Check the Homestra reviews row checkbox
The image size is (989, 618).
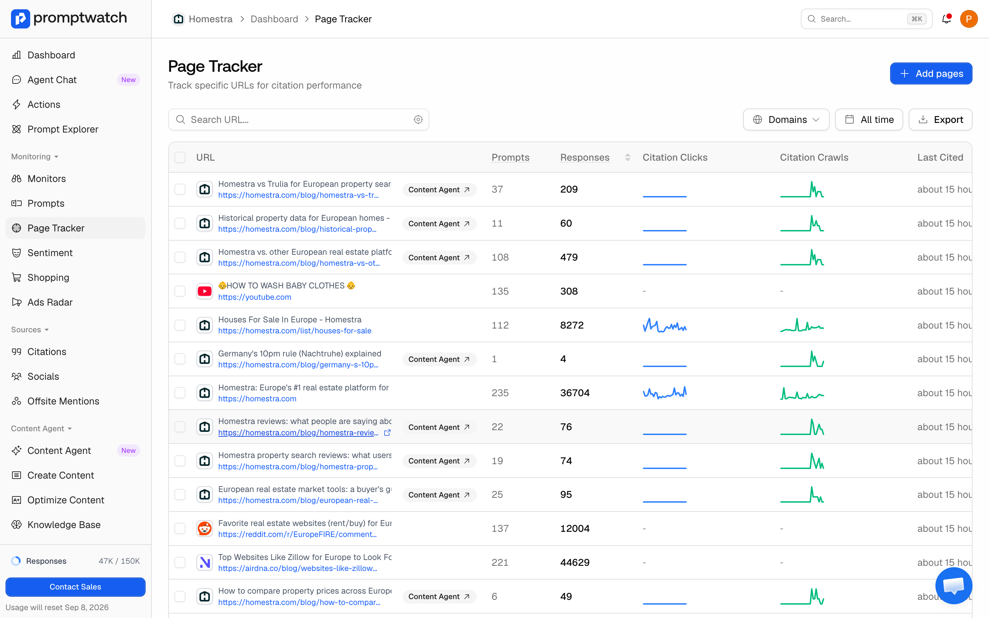[180, 427]
